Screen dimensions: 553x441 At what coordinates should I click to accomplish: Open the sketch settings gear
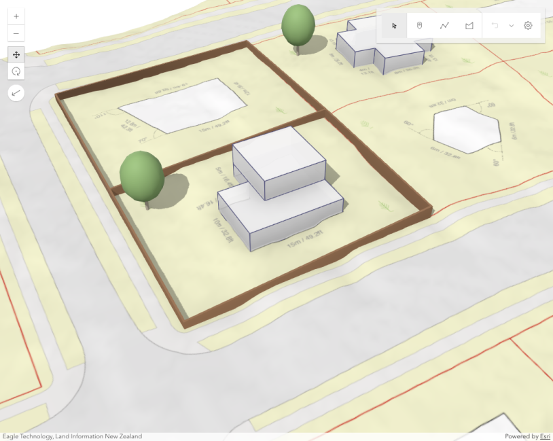tap(528, 26)
